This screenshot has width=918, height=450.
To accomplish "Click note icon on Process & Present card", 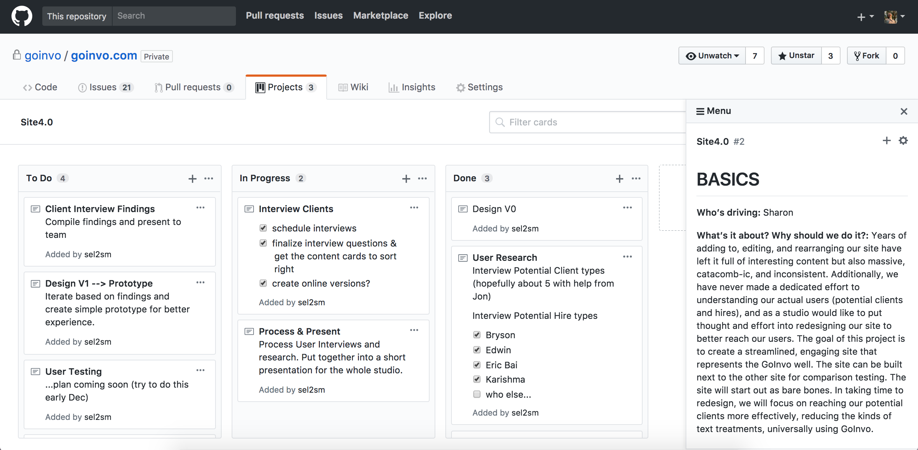I will coord(249,331).
